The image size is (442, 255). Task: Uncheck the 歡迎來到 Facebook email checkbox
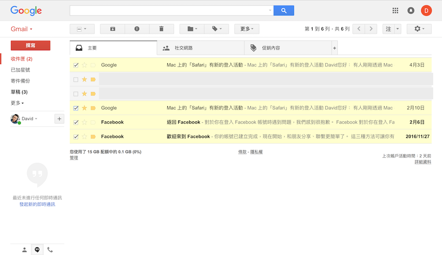[76, 136]
